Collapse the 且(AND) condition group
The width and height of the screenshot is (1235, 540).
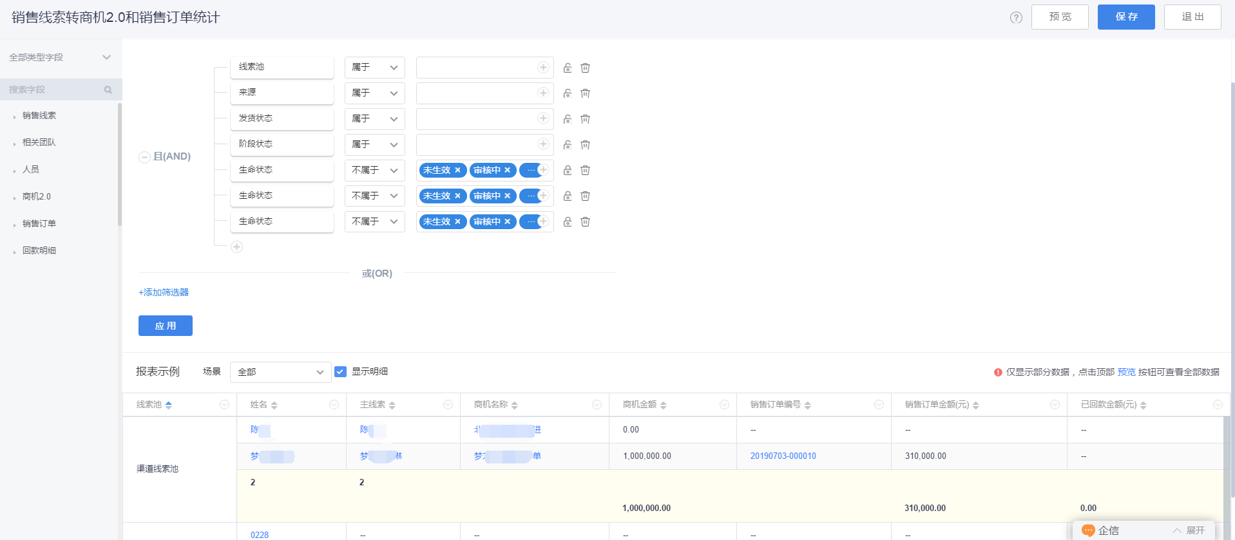pos(145,157)
